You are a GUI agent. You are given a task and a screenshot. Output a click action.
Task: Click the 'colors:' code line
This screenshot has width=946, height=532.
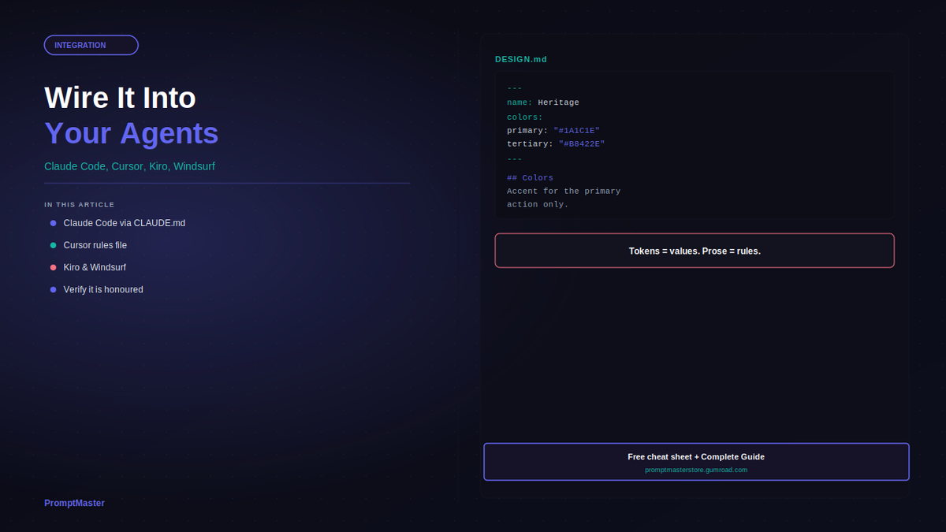[525, 117]
